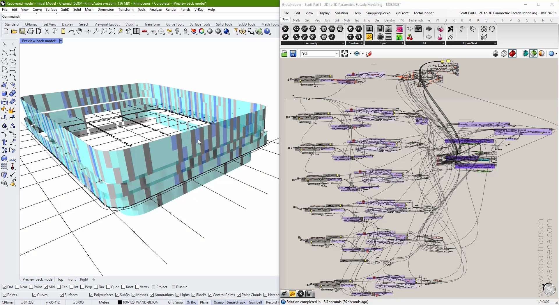559x305 pixels.
Task: Save the Rhino model with the floppy icon
Action: [22, 31]
